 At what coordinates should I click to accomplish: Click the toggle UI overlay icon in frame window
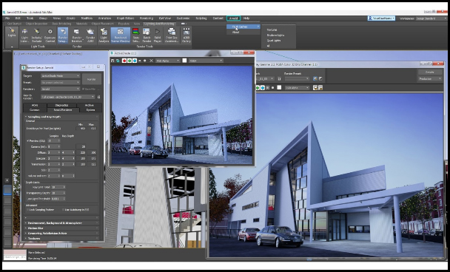tap(315, 88)
